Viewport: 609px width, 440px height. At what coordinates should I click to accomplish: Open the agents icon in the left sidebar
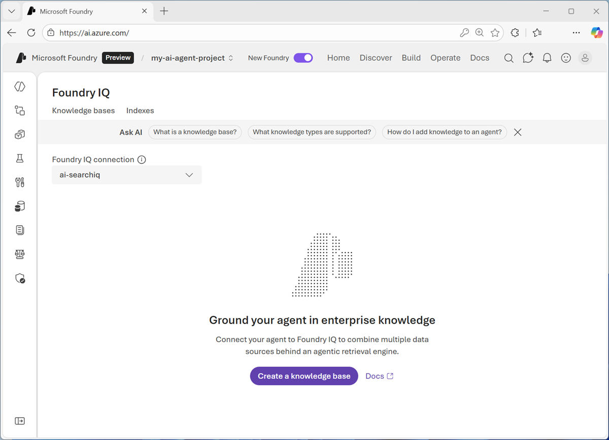click(20, 110)
